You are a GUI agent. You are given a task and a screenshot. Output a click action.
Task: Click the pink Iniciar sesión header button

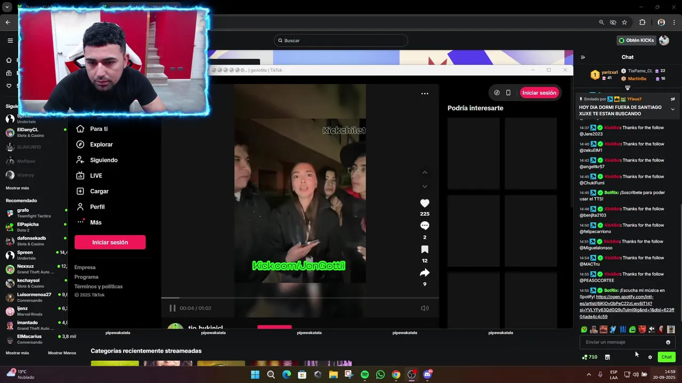pos(539,93)
